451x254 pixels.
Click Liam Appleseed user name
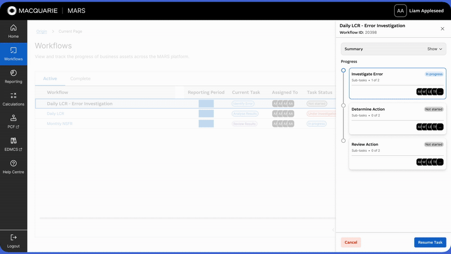(426, 11)
